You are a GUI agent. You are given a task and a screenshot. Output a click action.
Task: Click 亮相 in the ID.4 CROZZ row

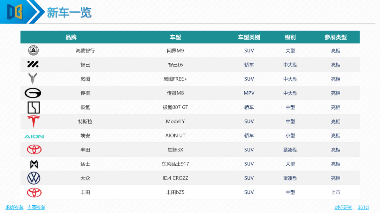coord(336,178)
